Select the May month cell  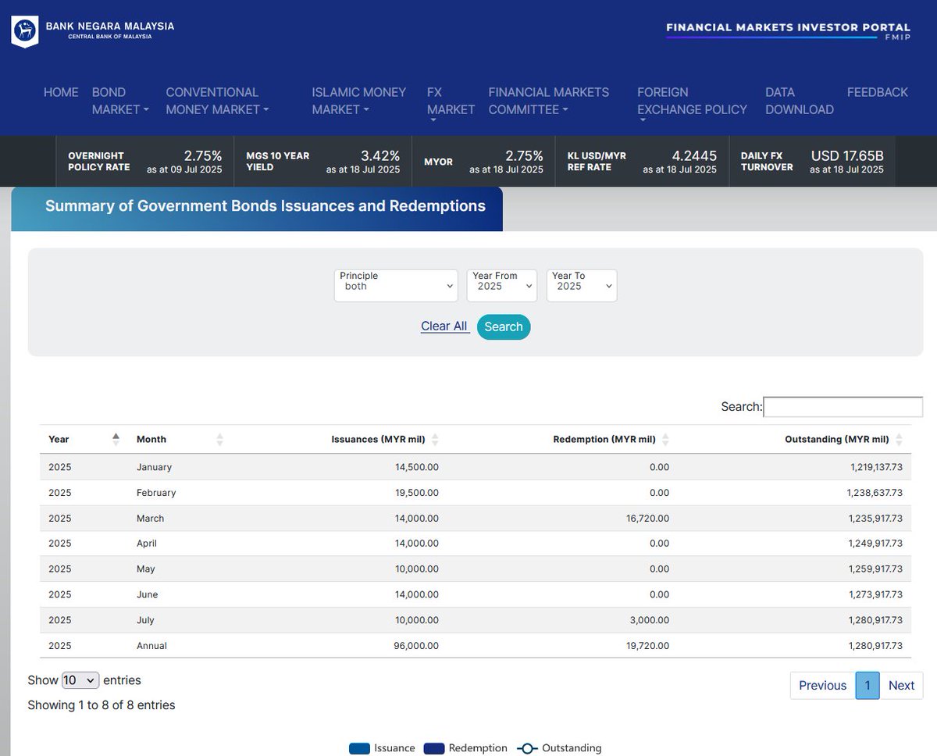point(146,569)
